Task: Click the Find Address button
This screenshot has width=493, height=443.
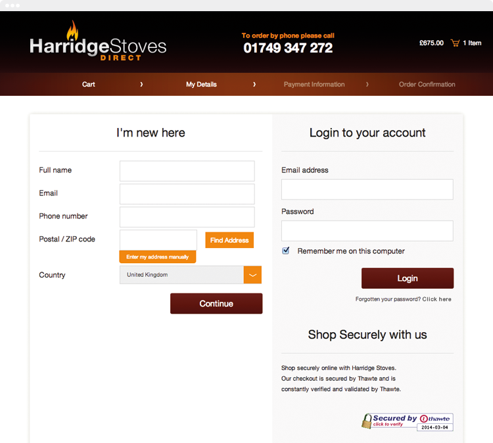Action: point(229,240)
